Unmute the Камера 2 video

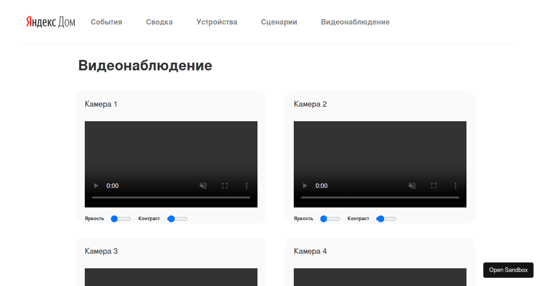412,186
